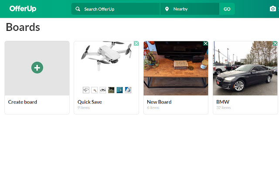Click the GO search button
This screenshot has height=174, width=279.
(227, 9)
